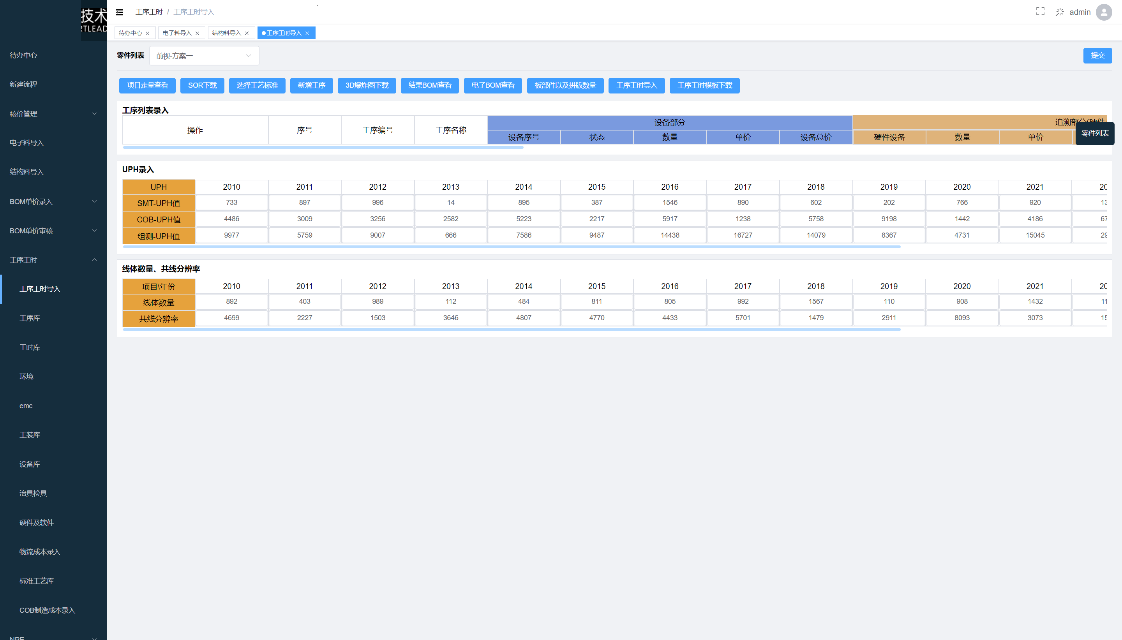The height and width of the screenshot is (640, 1122).
Task: Click the 结果BOM查看 button
Action: coord(429,85)
